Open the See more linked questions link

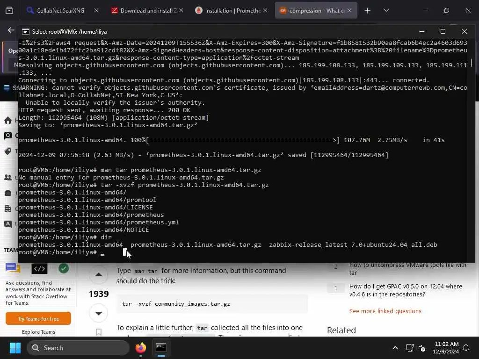click(x=385, y=311)
